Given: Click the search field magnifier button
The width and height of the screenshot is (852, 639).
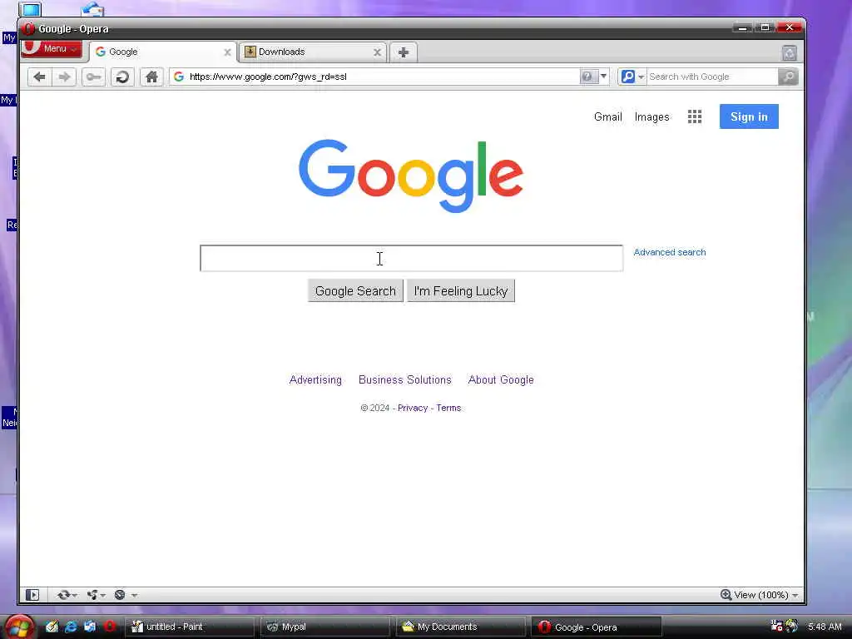Looking at the screenshot, I should pos(788,77).
